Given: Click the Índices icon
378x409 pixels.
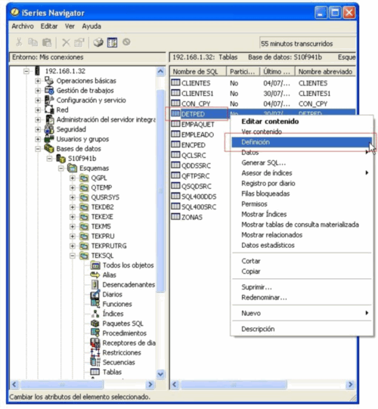Looking at the screenshot, I should pyautogui.click(x=95, y=314).
